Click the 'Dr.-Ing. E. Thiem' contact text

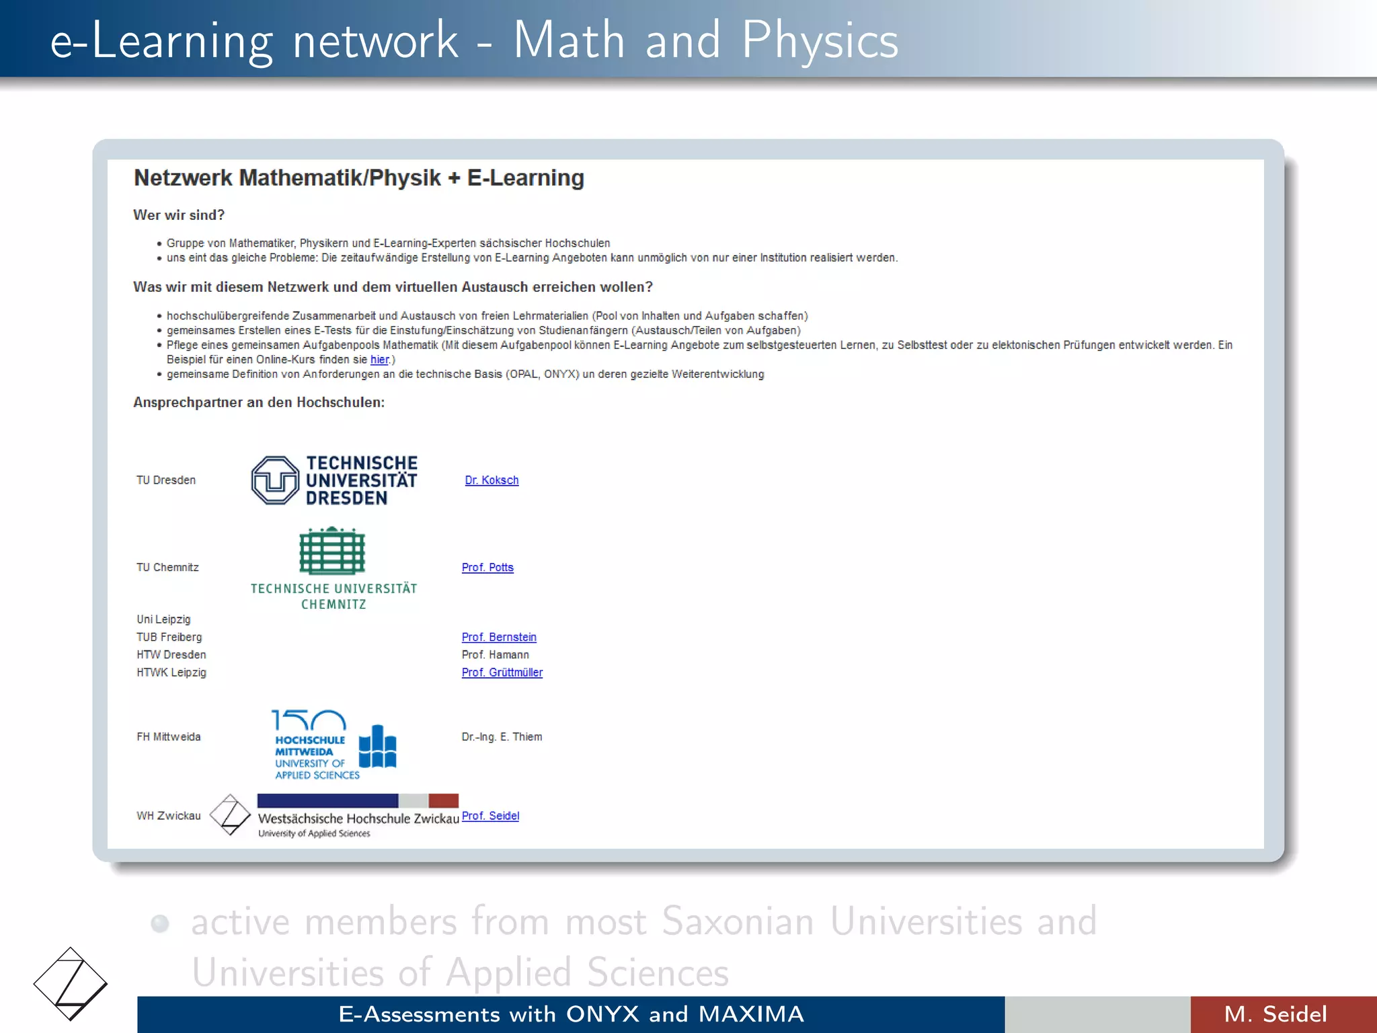point(502,737)
